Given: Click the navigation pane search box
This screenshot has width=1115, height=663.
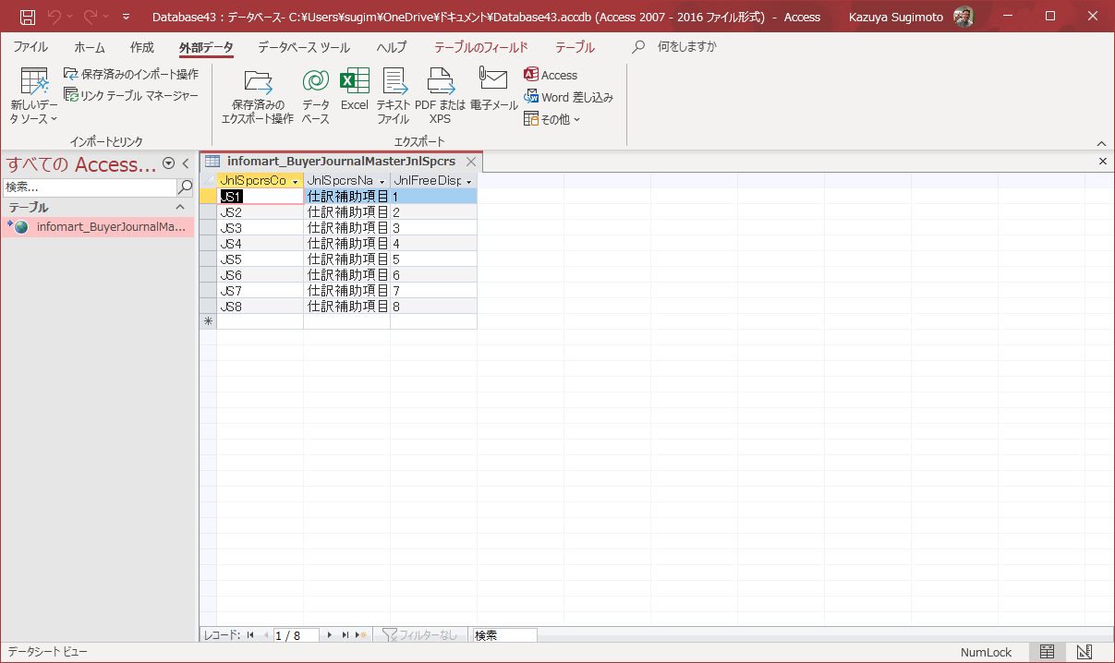Looking at the screenshot, I should point(89,187).
